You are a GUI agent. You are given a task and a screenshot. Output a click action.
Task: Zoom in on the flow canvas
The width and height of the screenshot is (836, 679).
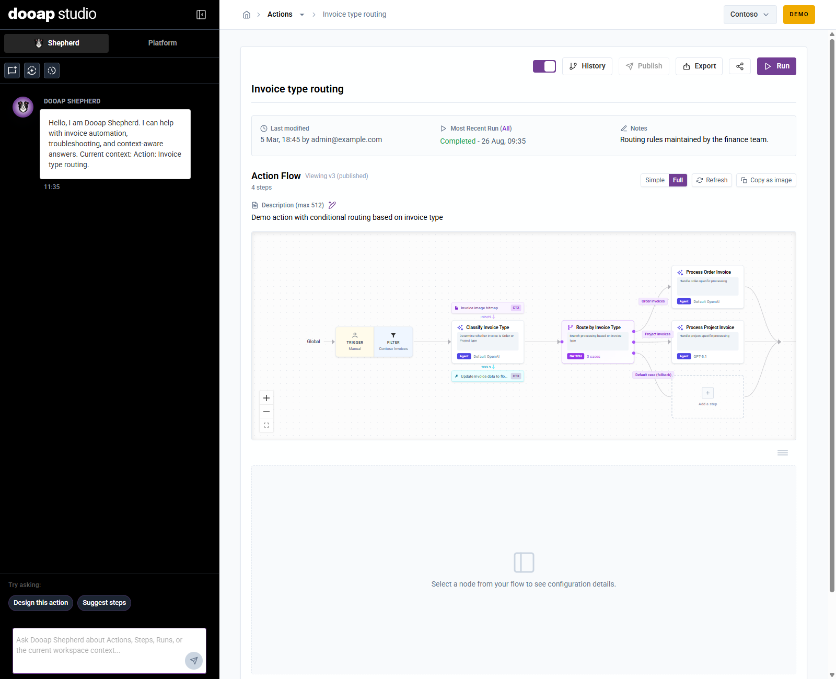coord(266,398)
